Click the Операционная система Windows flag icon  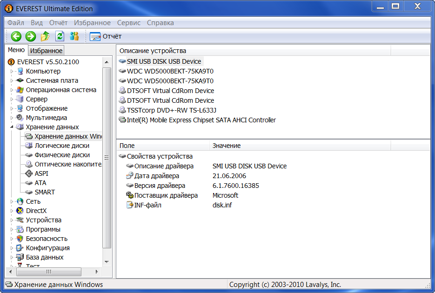pos(20,90)
